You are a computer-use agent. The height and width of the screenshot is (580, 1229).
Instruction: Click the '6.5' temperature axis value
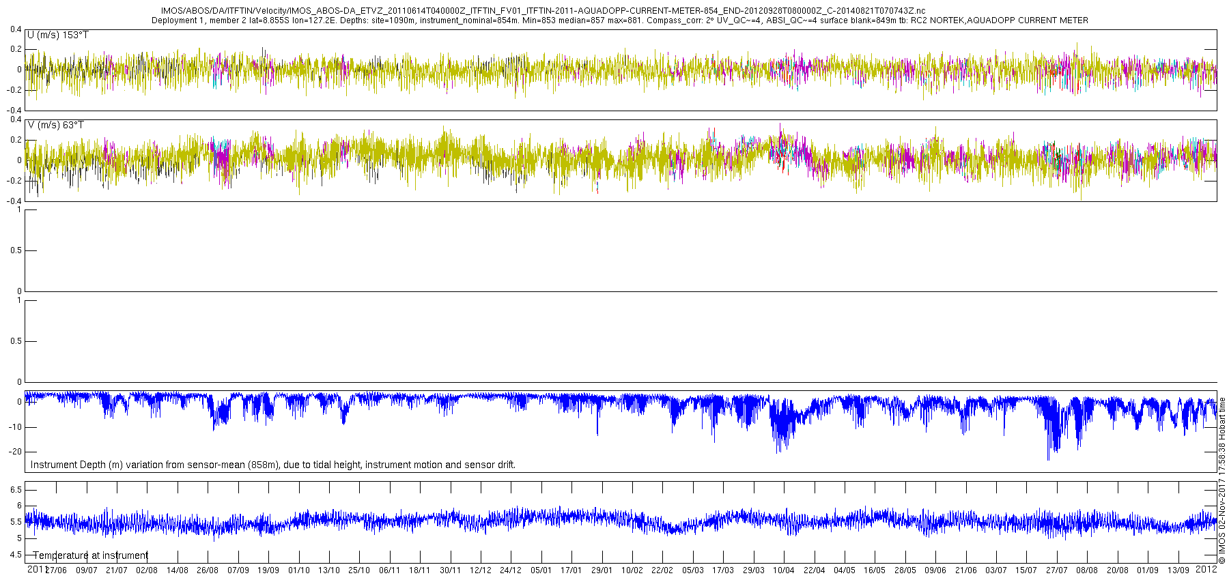(x=15, y=489)
